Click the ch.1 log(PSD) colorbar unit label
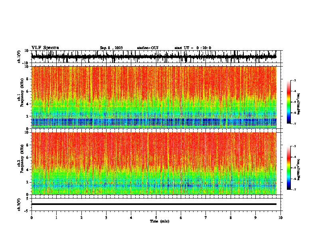This screenshot has height=244, width=316. click(298, 104)
